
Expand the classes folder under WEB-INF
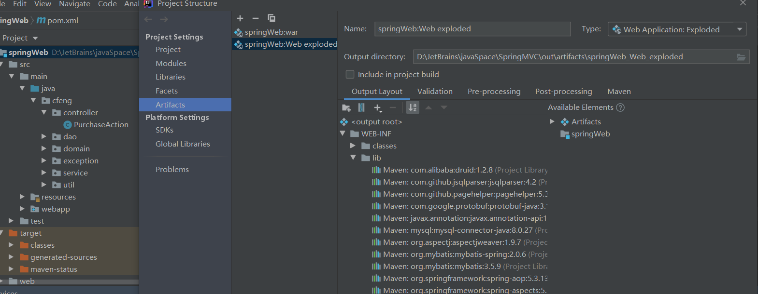point(353,146)
